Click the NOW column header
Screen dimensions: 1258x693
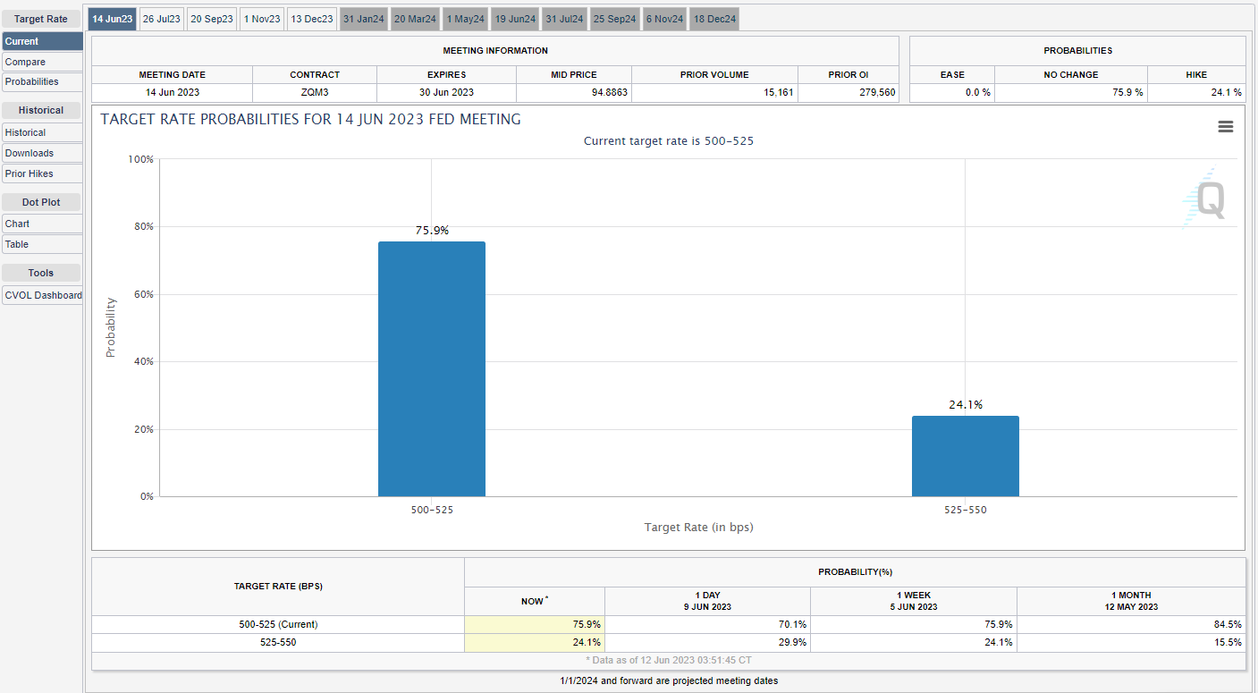(535, 601)
